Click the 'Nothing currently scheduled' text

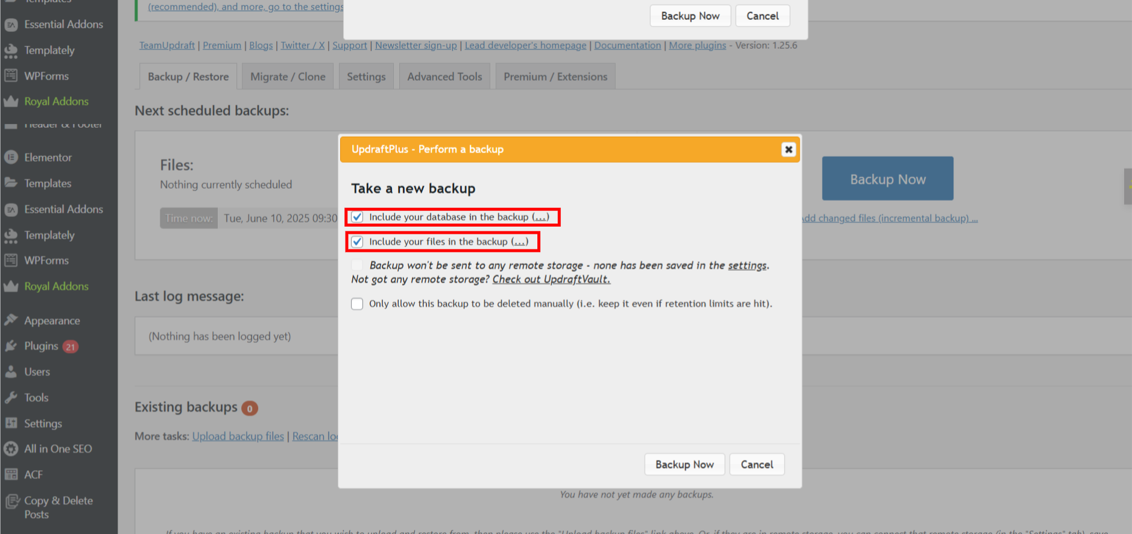(226, 184)
